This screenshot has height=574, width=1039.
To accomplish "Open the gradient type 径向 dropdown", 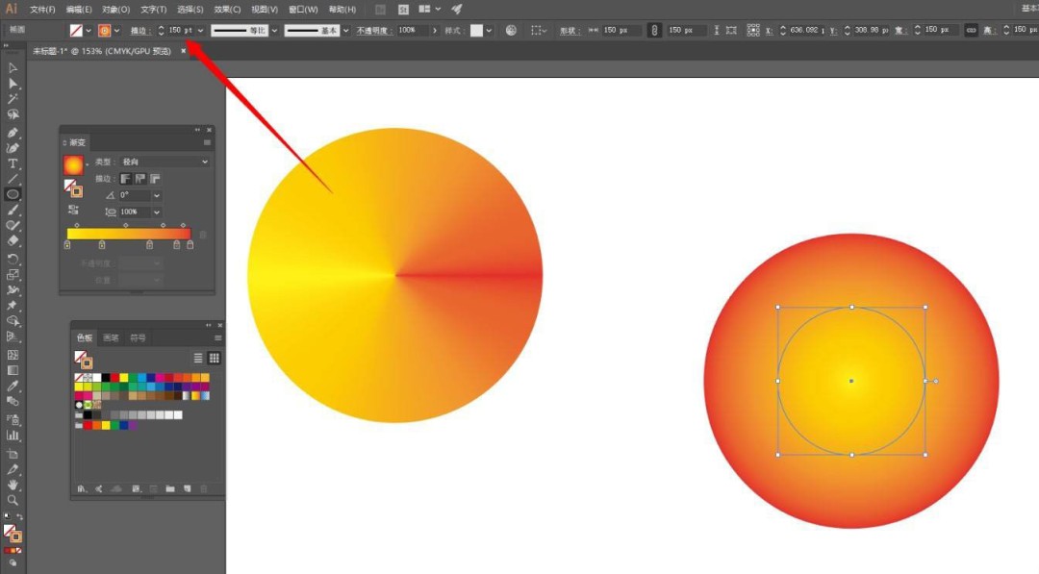I will [205, 162].
